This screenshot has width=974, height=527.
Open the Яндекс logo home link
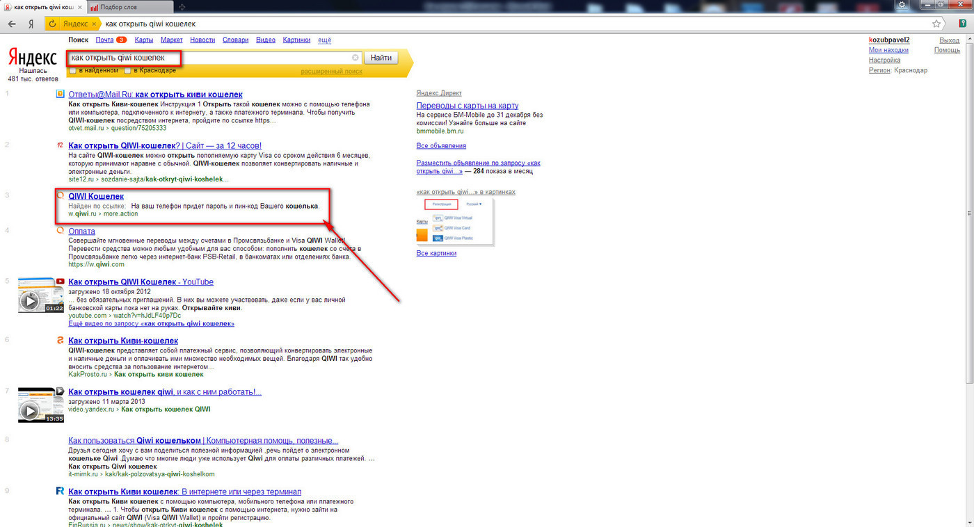(x=33, y=57)
